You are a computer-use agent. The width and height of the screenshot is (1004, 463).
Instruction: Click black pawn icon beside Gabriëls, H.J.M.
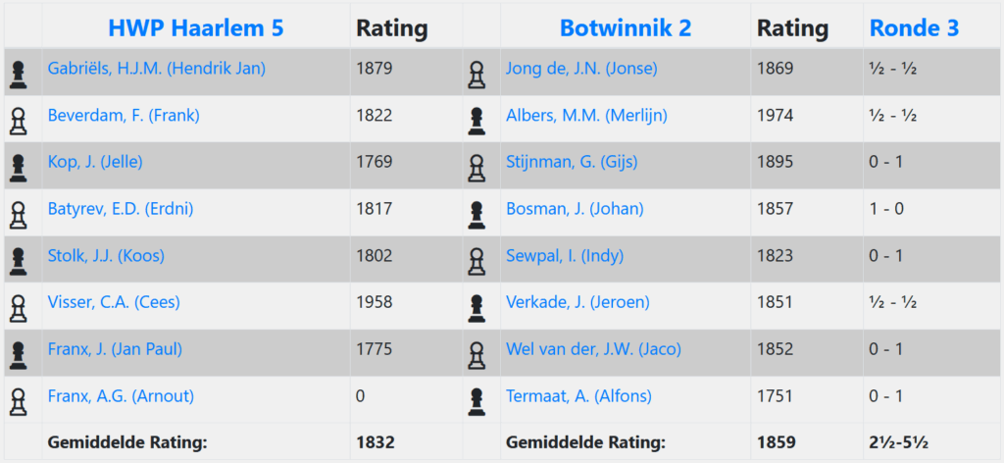pos(18,74)
